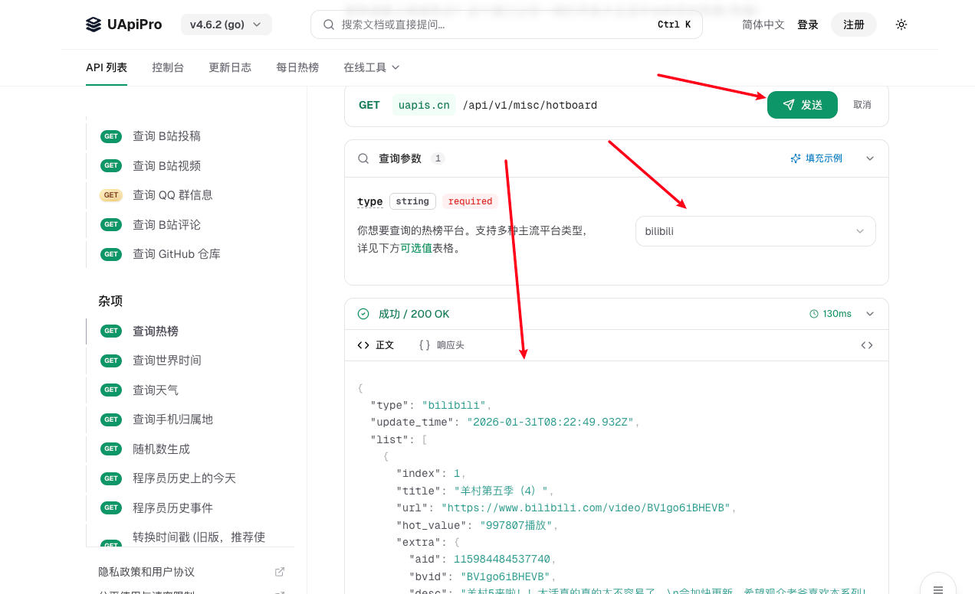
Task: Click external link icon beside 隐私政策和用户协议
Action: pyautogui.click(x=280, y=572)
